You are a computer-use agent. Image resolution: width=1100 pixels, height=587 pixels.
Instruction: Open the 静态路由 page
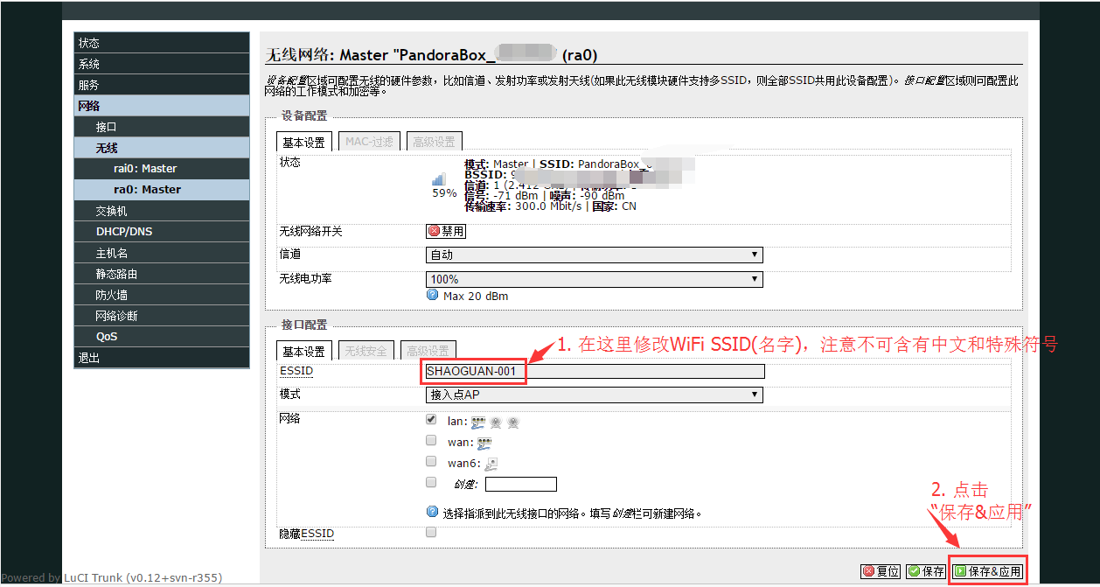coord(162,274)
